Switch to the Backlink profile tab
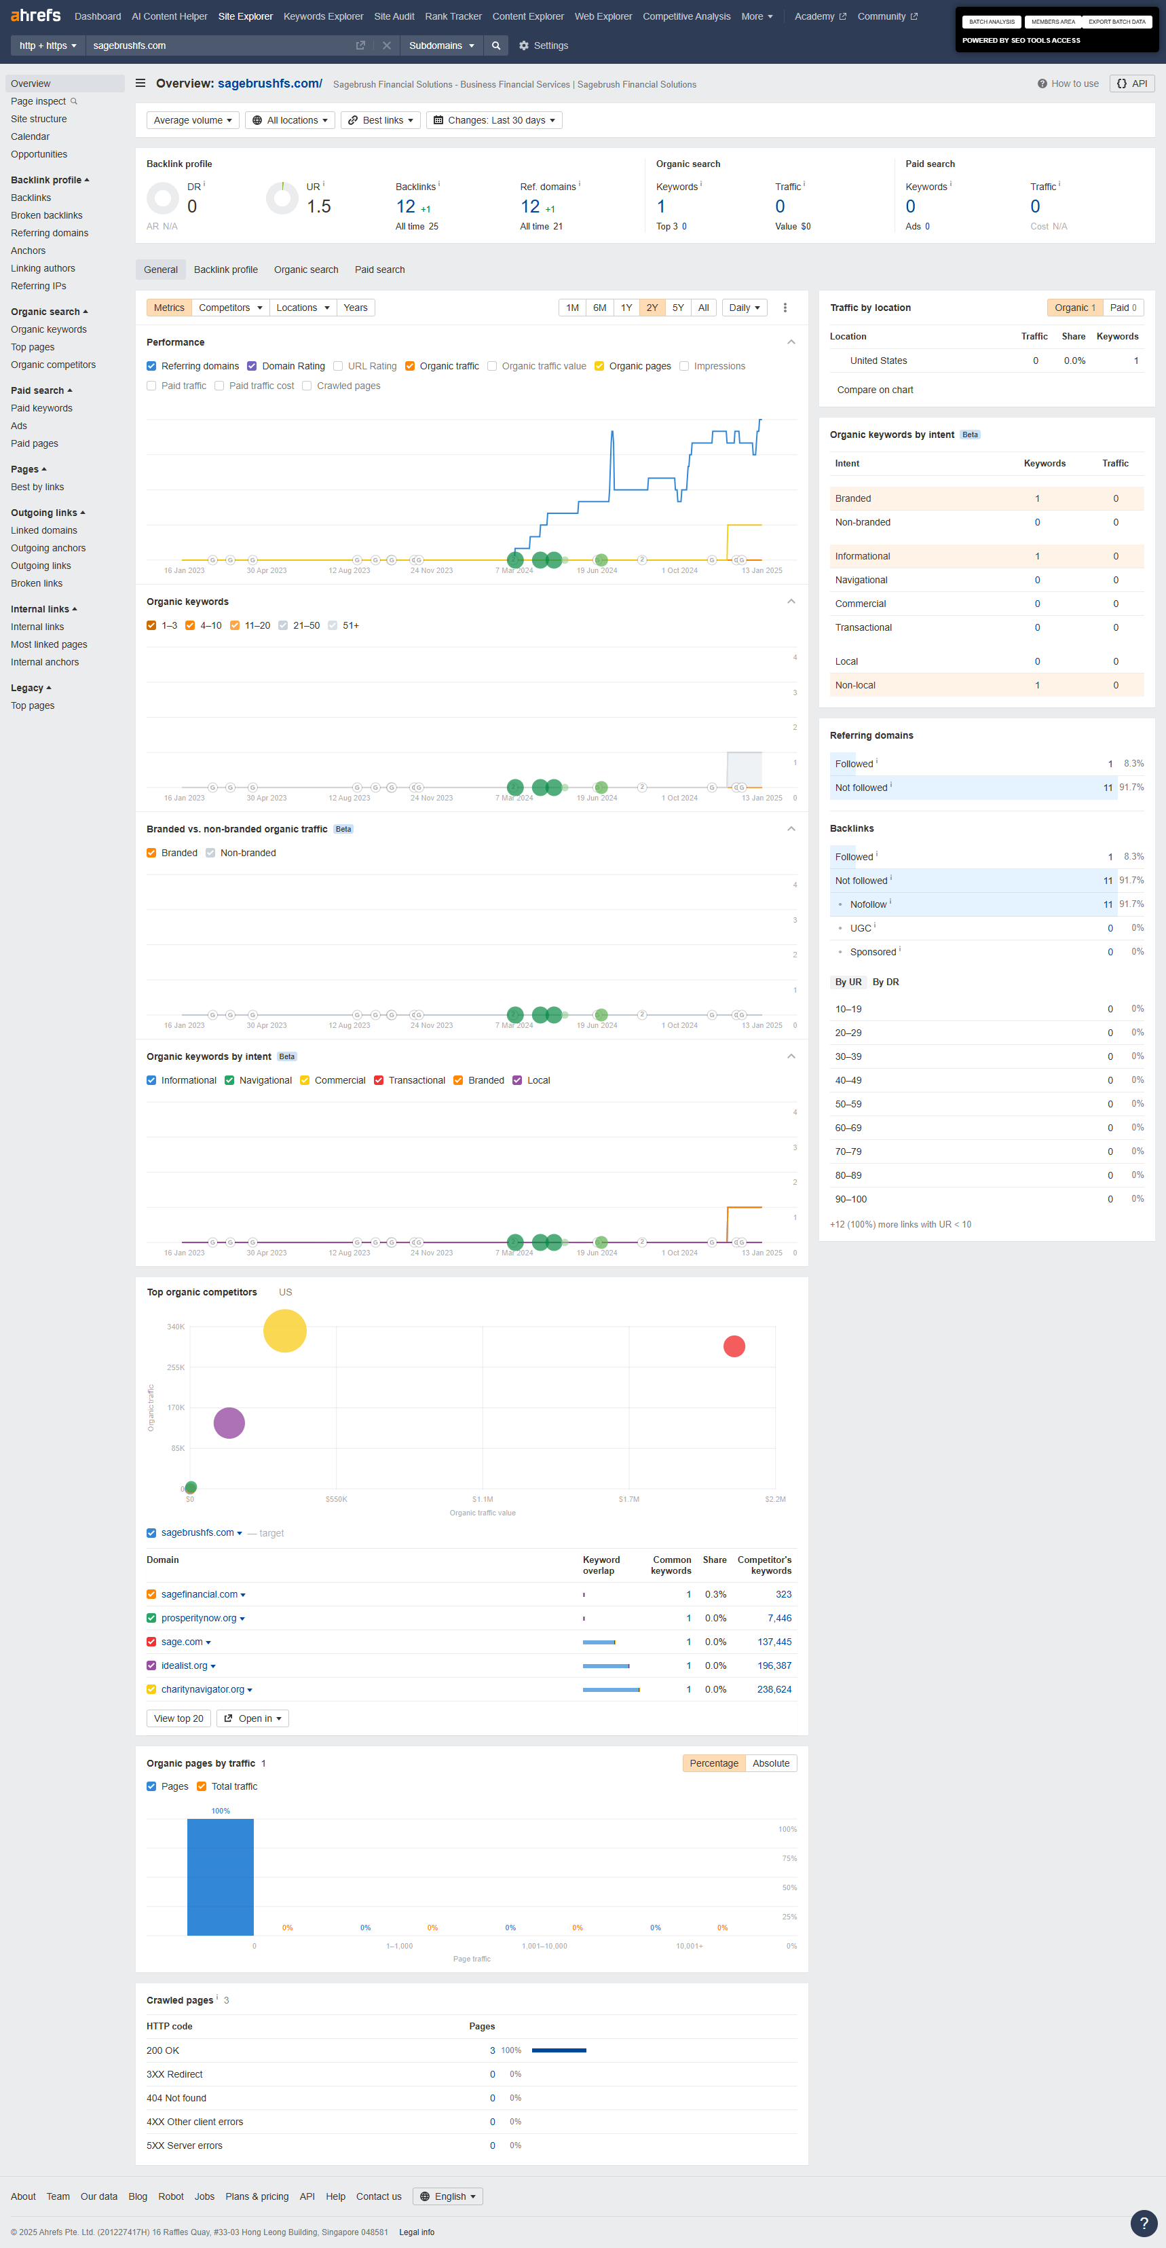 point(226,270)
